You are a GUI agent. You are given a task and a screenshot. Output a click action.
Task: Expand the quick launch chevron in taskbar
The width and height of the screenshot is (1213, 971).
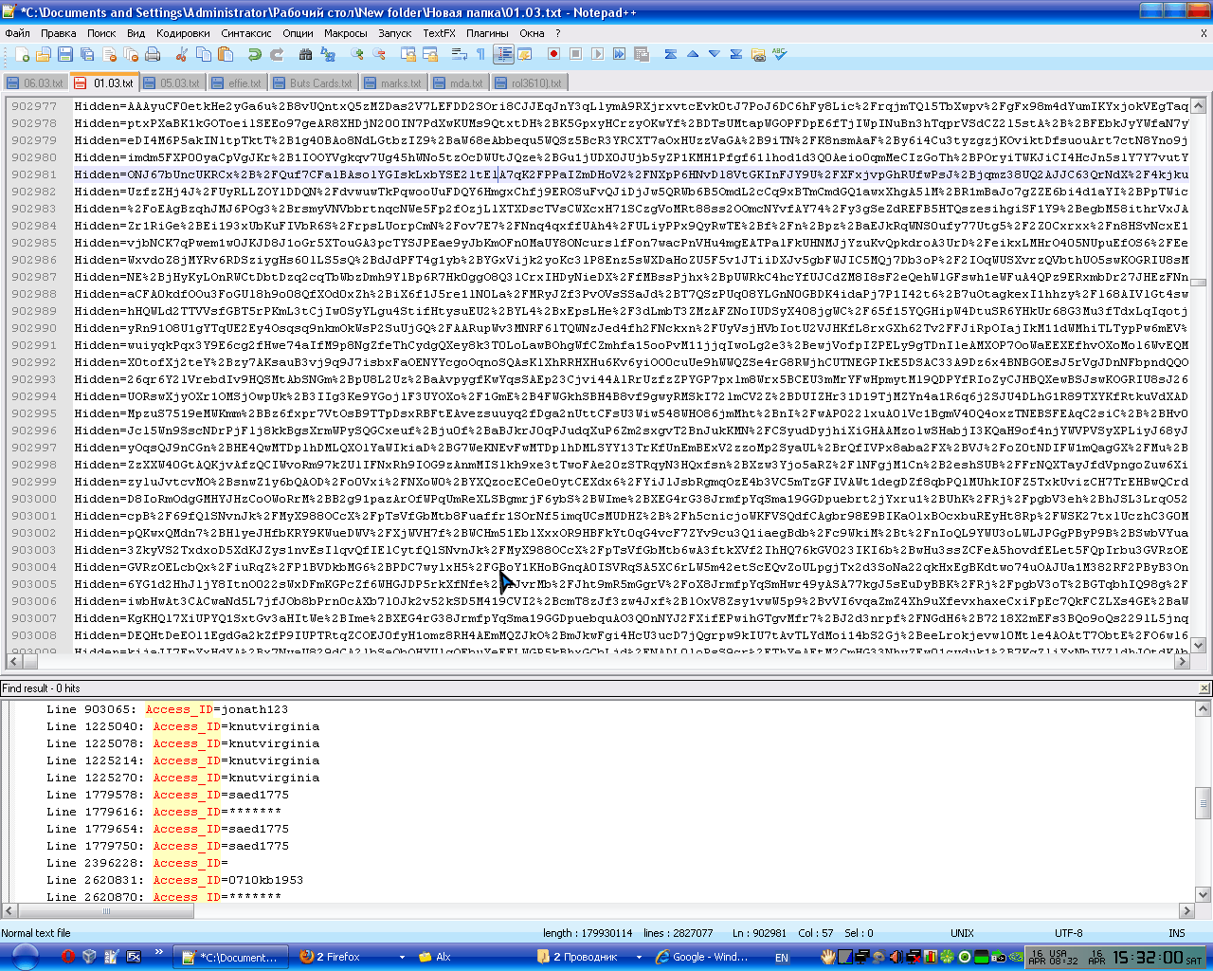[158, 952]
